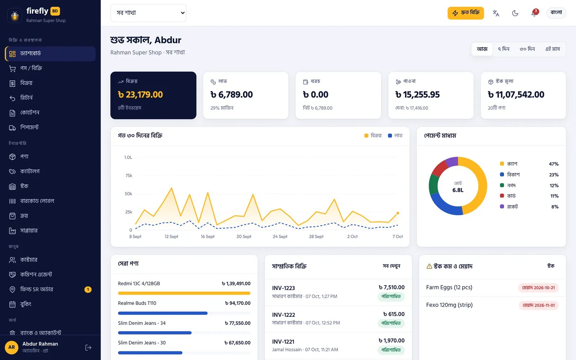
Task: Open the খরচ ৳ 0.00 card
Action: click(x=338, y=95)
